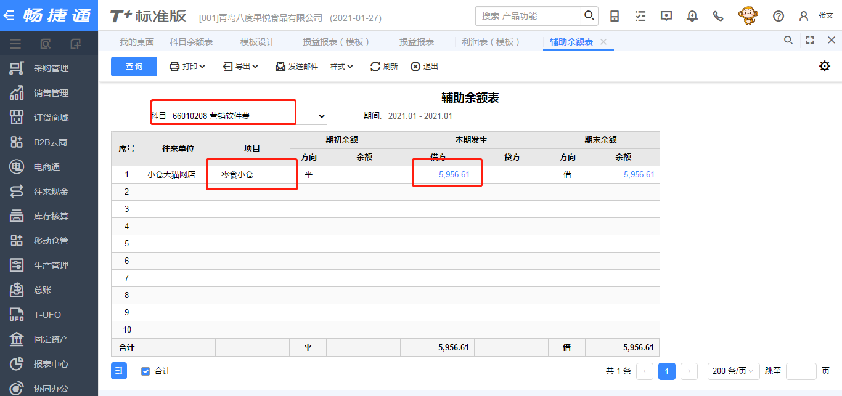Open the calculator icon in header
The image size is (842, 396).
pos(615,16)
